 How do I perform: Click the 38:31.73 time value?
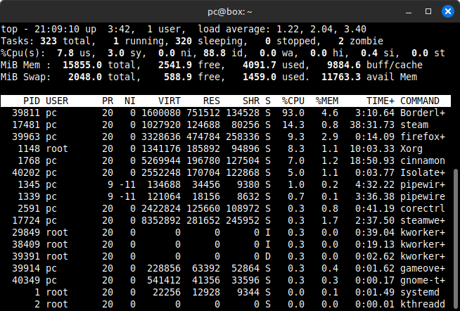point(372,125)
